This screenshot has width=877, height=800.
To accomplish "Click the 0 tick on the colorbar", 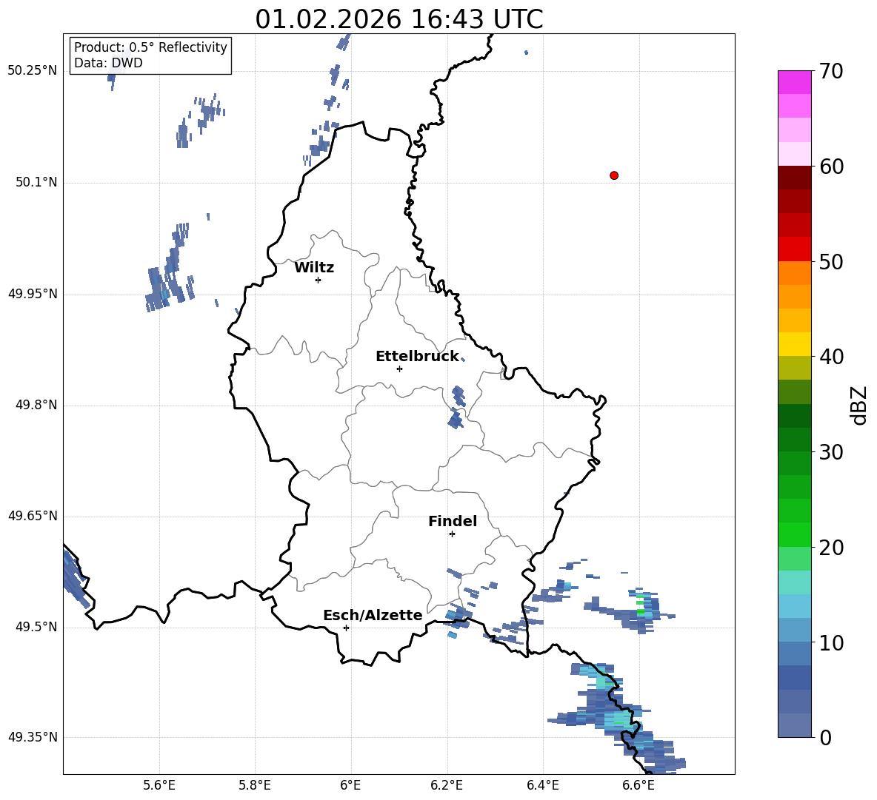I will (825, 737).
